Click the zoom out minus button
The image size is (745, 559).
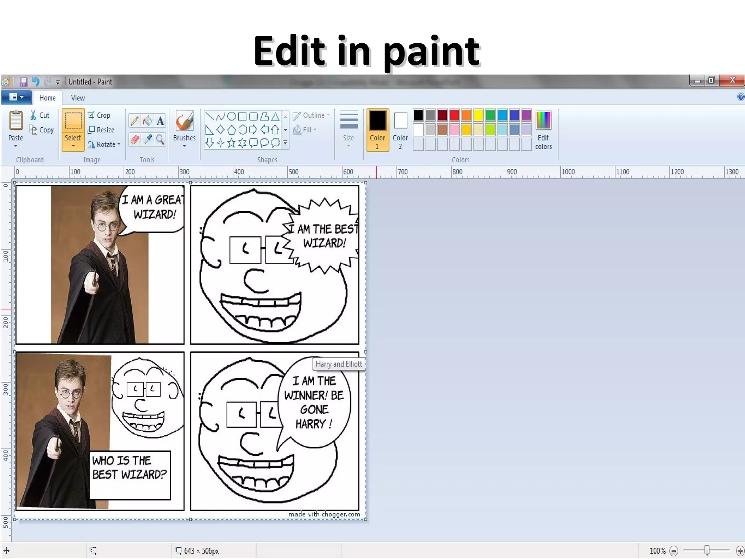coord(674,551)
